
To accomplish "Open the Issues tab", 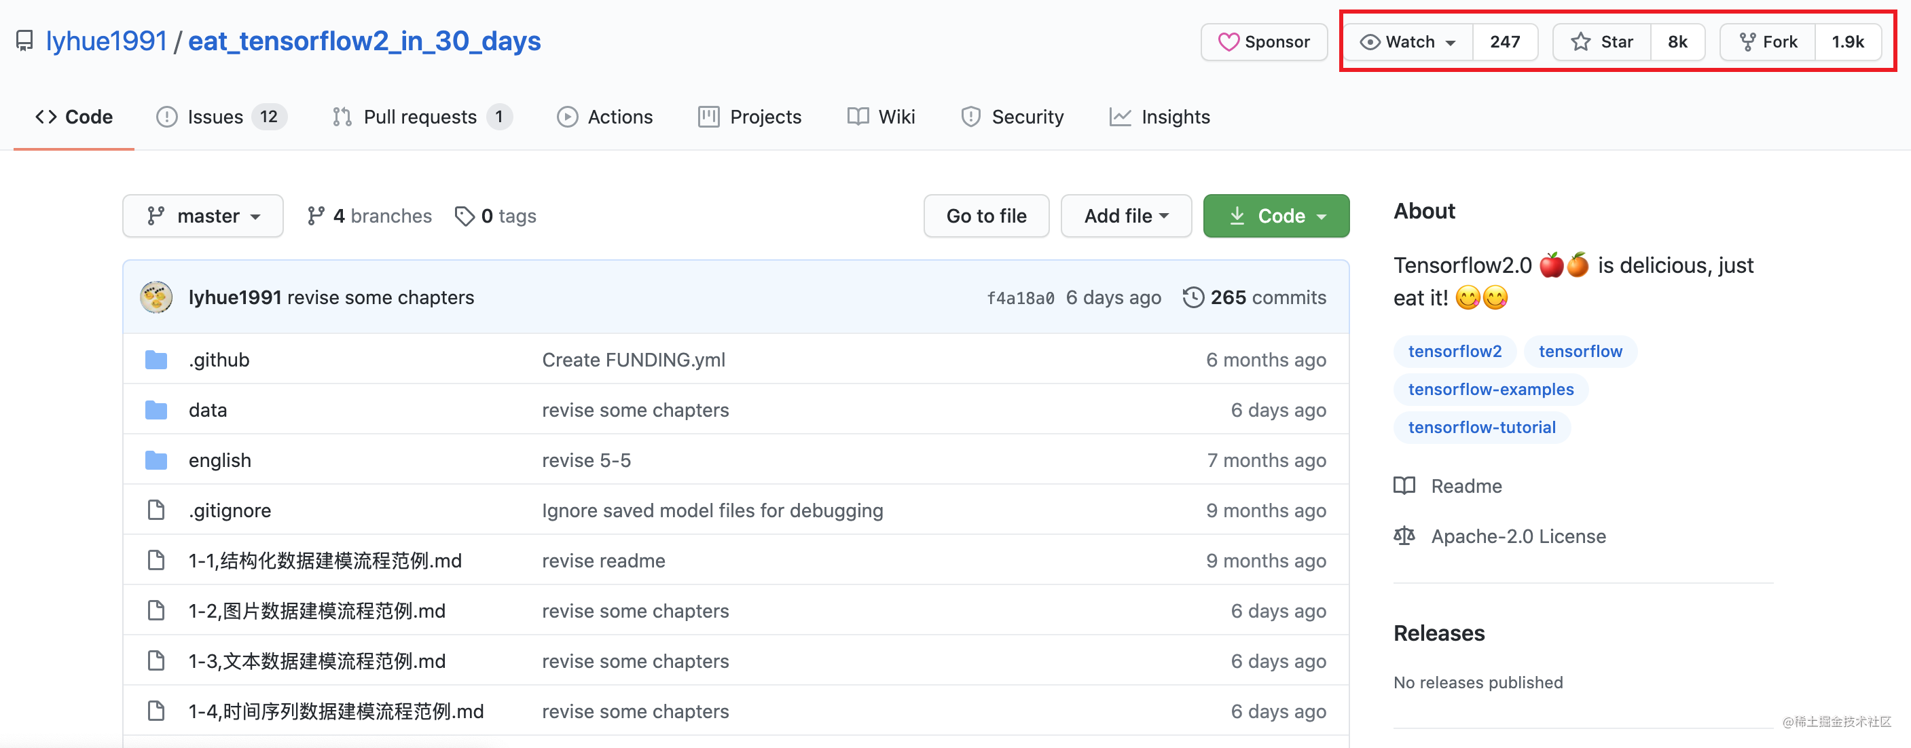I will pyautogui.click(x=221, y=117).
